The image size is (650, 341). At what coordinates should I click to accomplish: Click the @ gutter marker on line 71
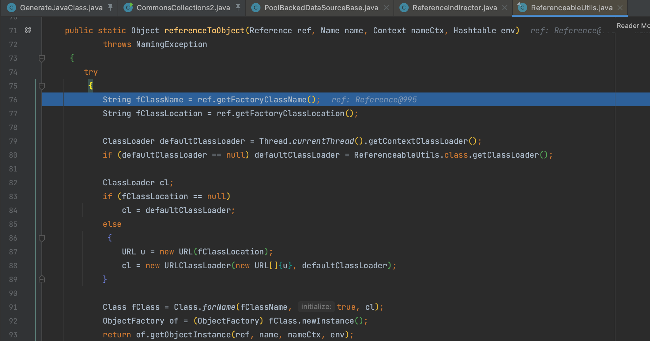tap(28, 30)
